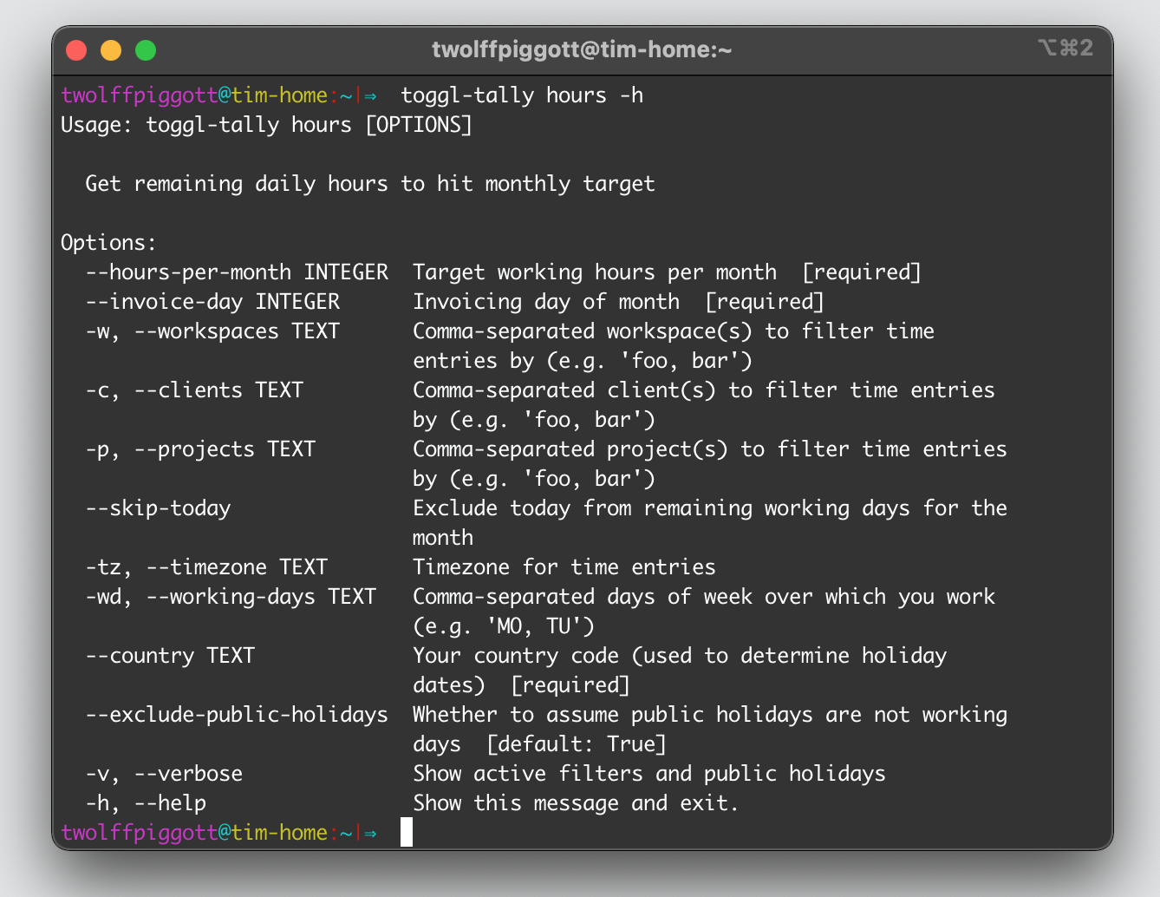Viewport: 1160px width, 897px height.
Task: Click the -h, --help option text
Action: tap(145, 802)
